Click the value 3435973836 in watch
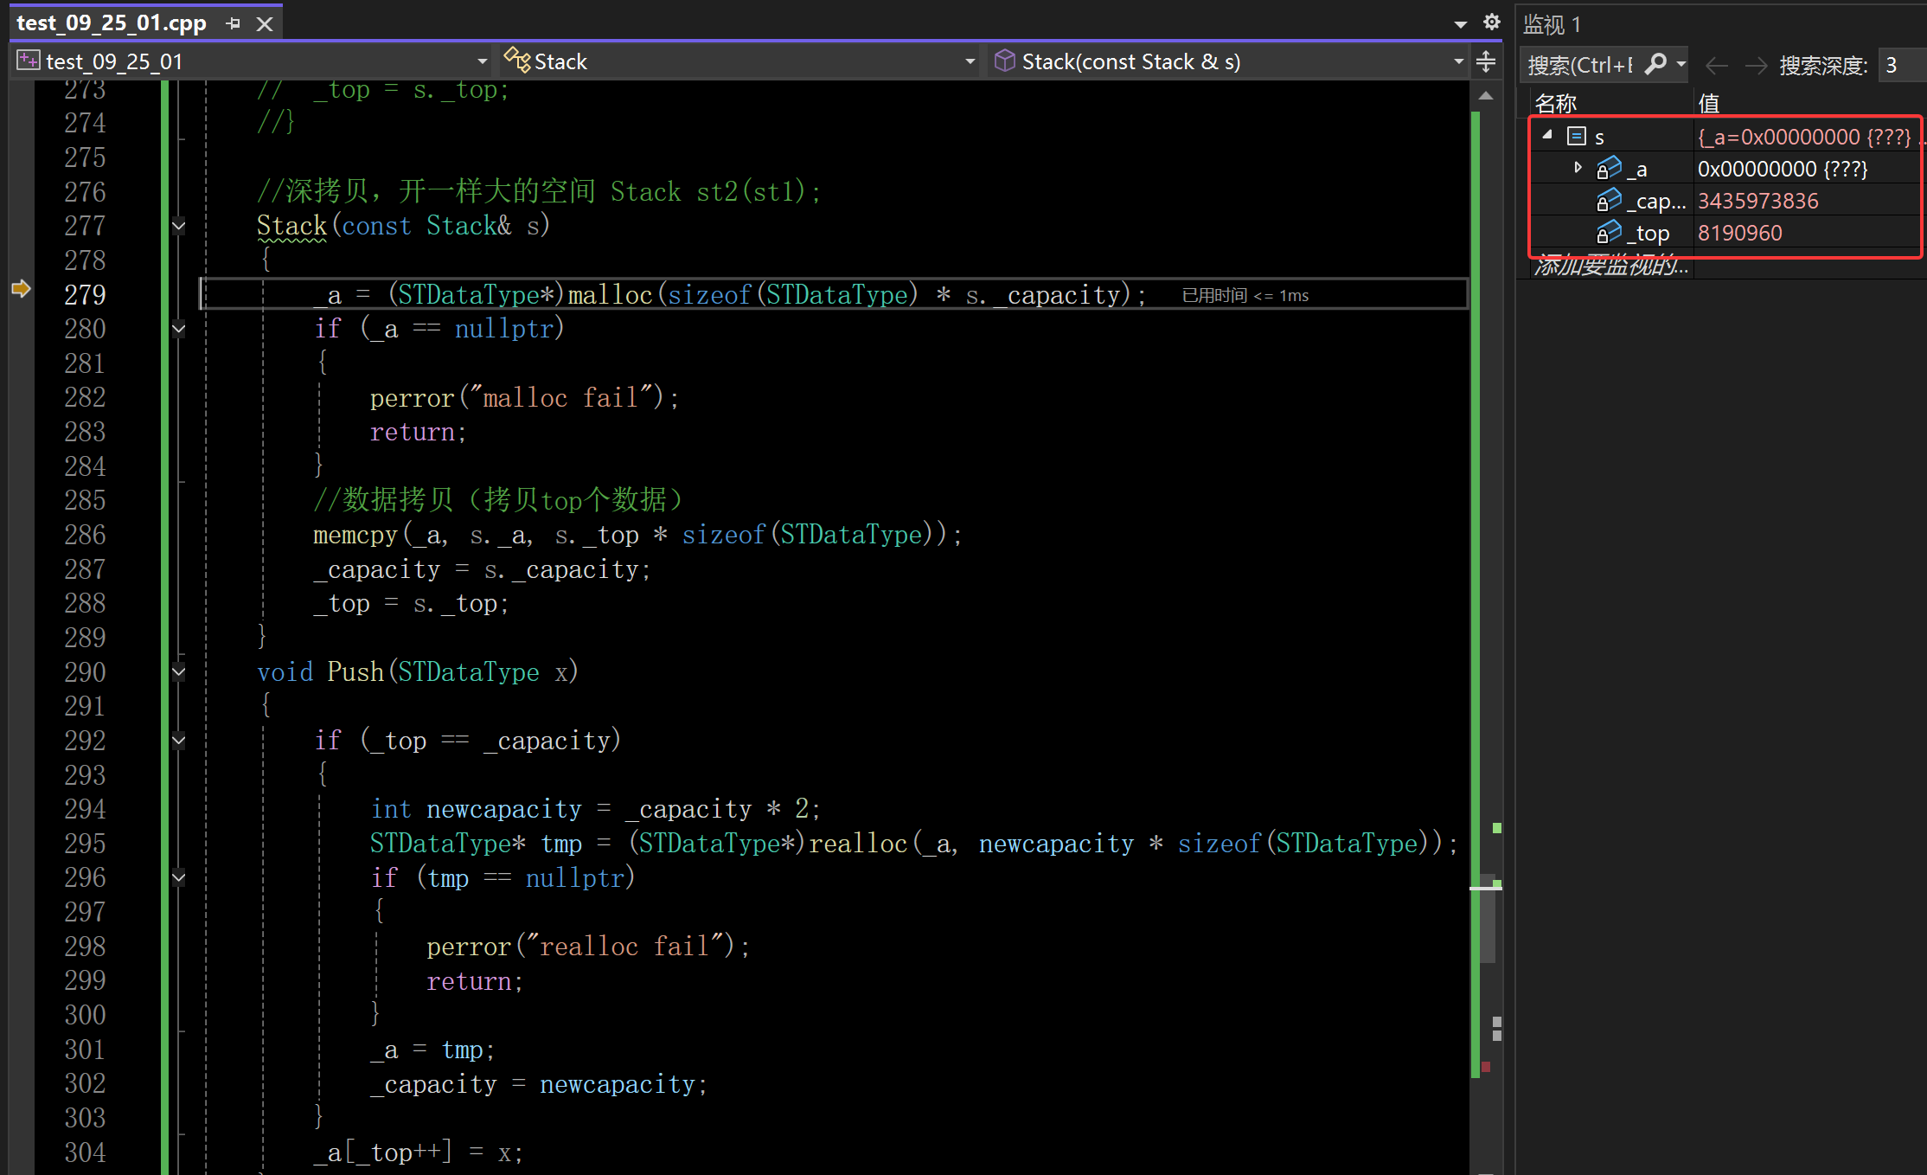The height and width of the screenshot is (1175, 1927). tap(1757, 201)
